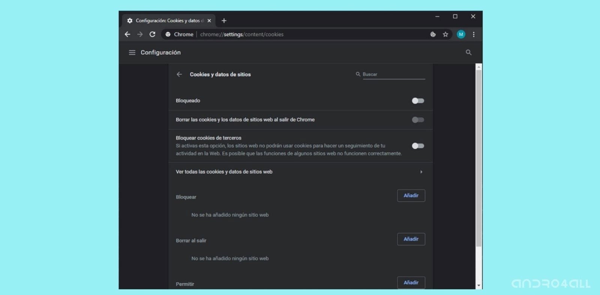This screenshot has height=295, width=600.
Task: Open the Configuración hamburger menu
Action: [132, 52]
